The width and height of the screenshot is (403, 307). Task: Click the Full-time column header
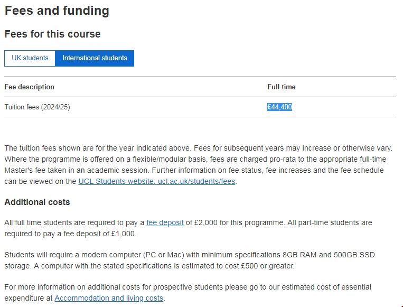pos(281,87)
